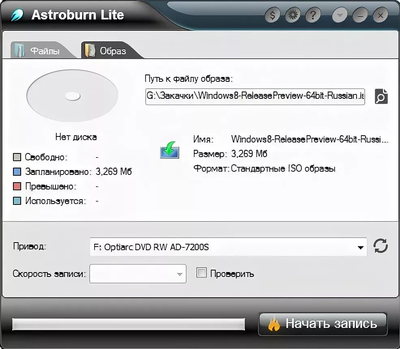Open the Привод drive dropdown
400x349 pixels.
coord(228,247)
